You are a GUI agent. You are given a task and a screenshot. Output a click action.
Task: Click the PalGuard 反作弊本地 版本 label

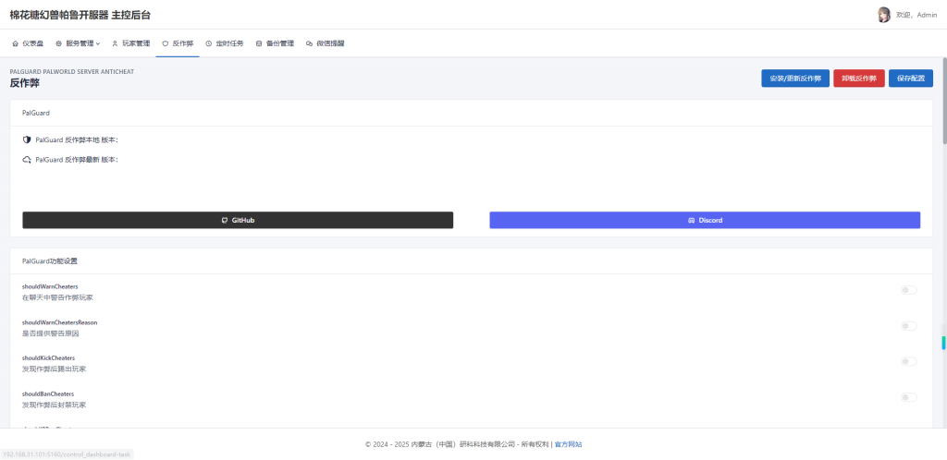(x=77, y=139)
